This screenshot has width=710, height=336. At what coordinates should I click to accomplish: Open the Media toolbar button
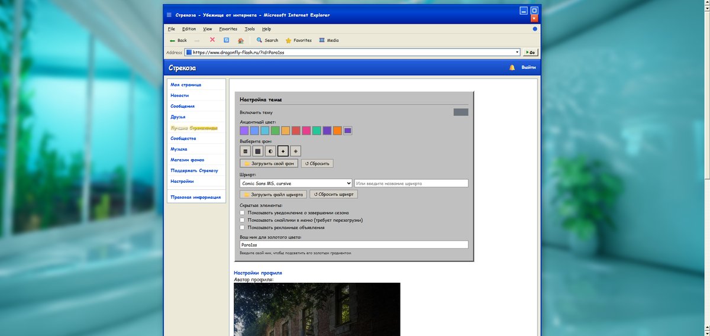pos(329,40)
